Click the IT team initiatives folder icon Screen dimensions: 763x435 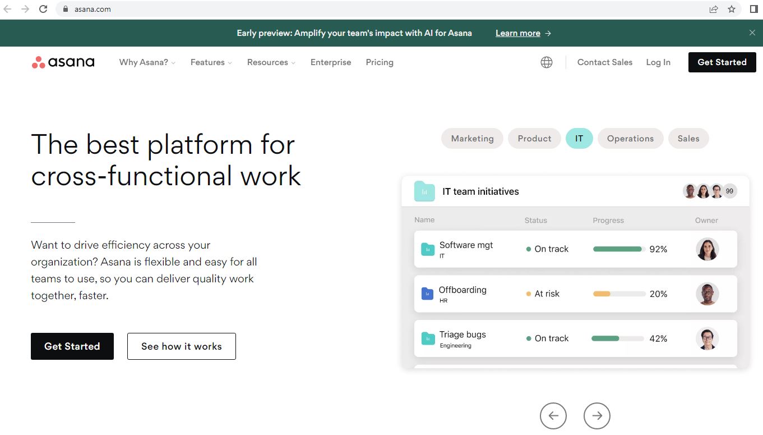[x=424, y=191]
